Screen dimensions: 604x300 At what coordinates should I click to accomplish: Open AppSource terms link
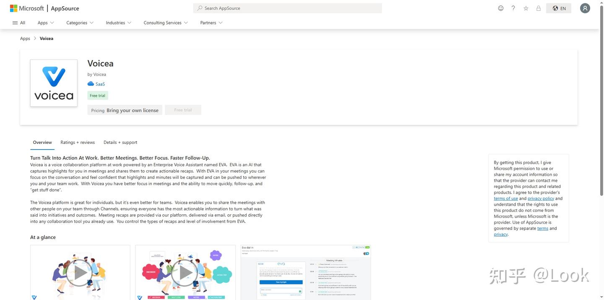[543, 229]
